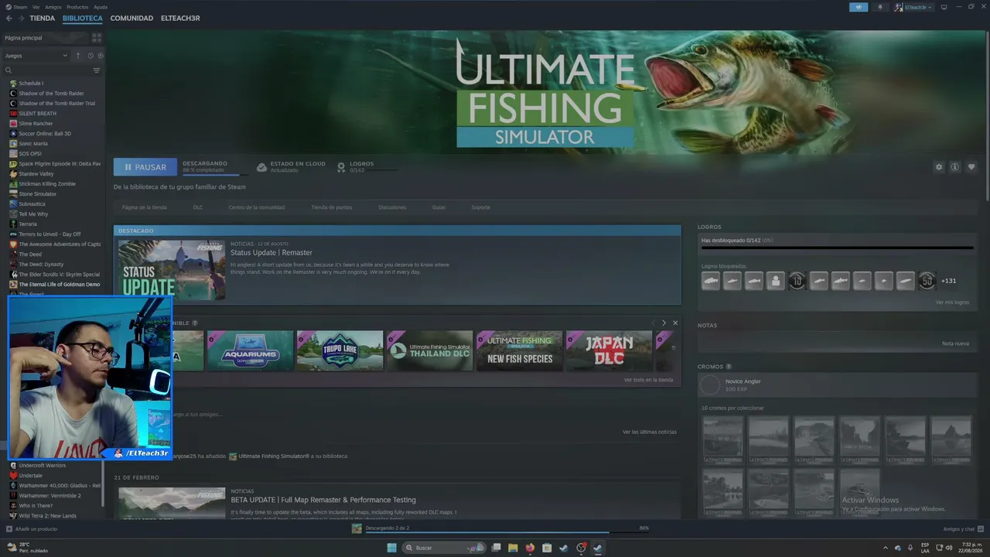Go back with the left navigation arrow

[x=9, y=18]
